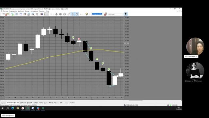This screenshot has height=118, width=209.
Task: Expand the line style dropdown arrow
Action: (84, 14)
